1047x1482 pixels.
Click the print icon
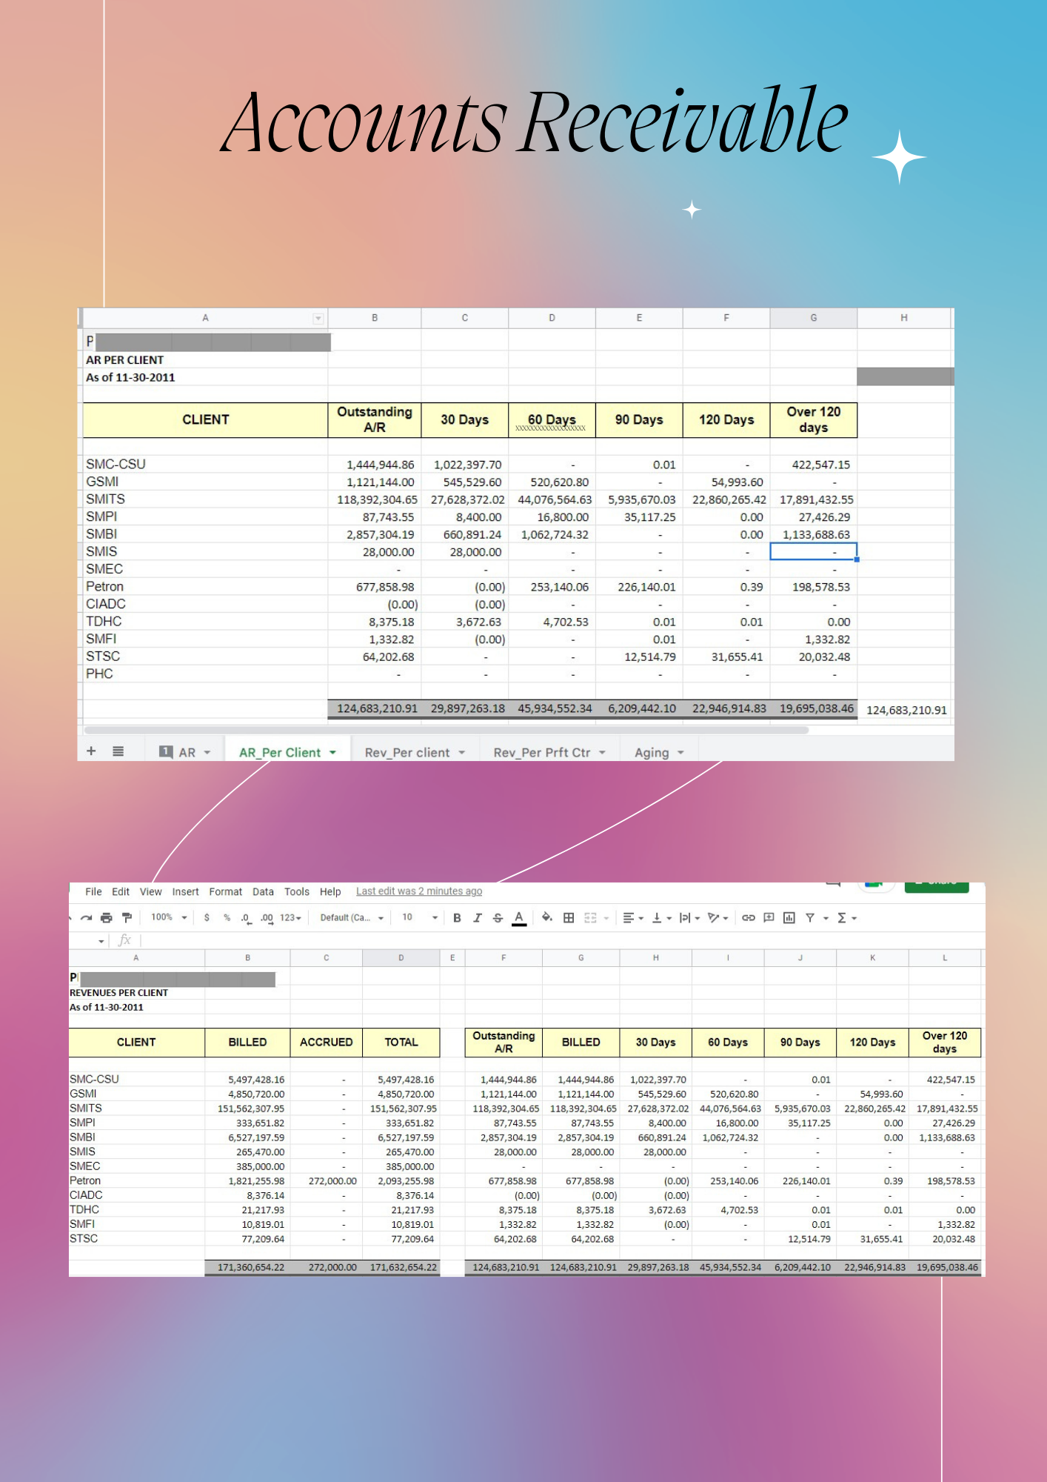107,918
